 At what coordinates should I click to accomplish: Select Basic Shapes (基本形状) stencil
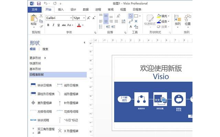pyautogui.click(x=35, y=69)
